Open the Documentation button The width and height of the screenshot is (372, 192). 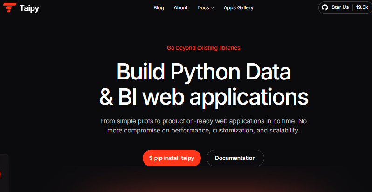coord(235,158)
